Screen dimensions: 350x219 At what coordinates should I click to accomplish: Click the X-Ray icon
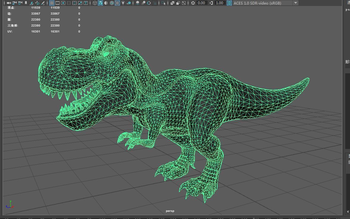point(172,3)
